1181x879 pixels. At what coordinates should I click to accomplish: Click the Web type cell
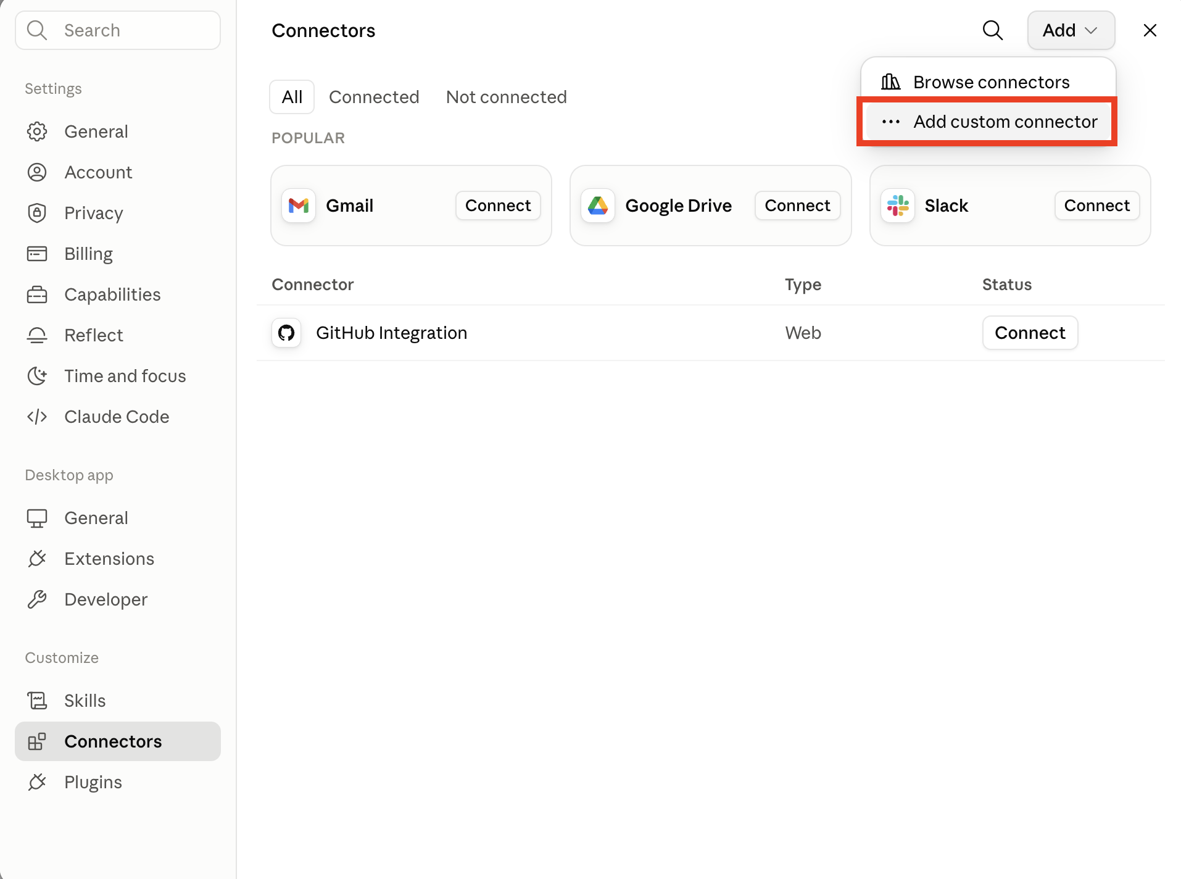pos(803,333)
